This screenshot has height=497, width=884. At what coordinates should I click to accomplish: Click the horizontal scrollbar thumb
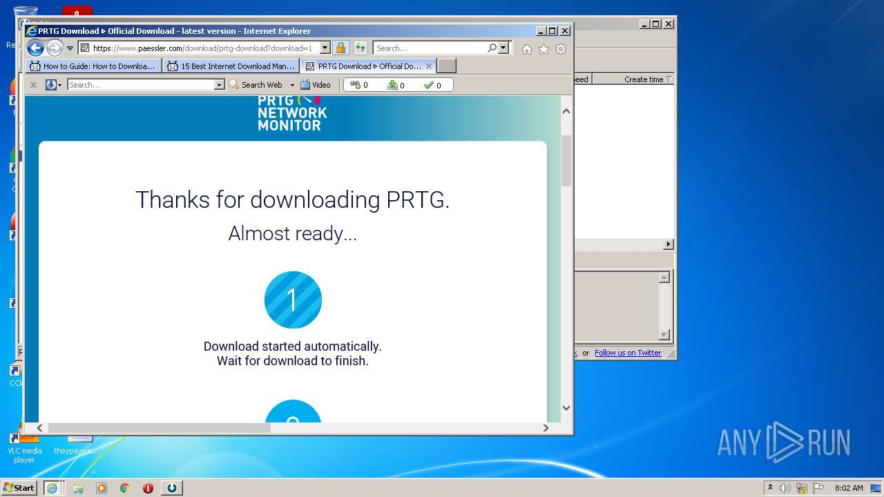[159, 428]
